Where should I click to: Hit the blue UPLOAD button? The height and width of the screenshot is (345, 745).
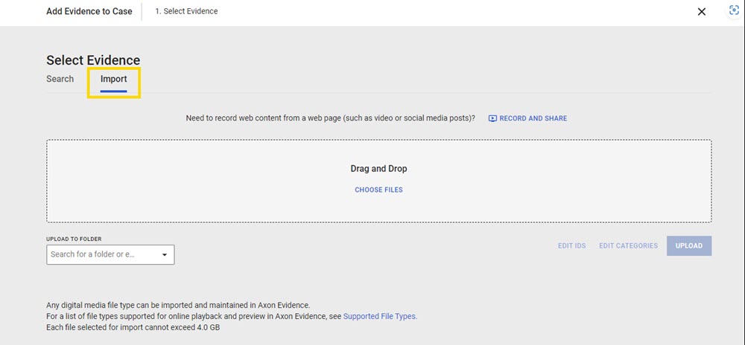coord(689,246)
